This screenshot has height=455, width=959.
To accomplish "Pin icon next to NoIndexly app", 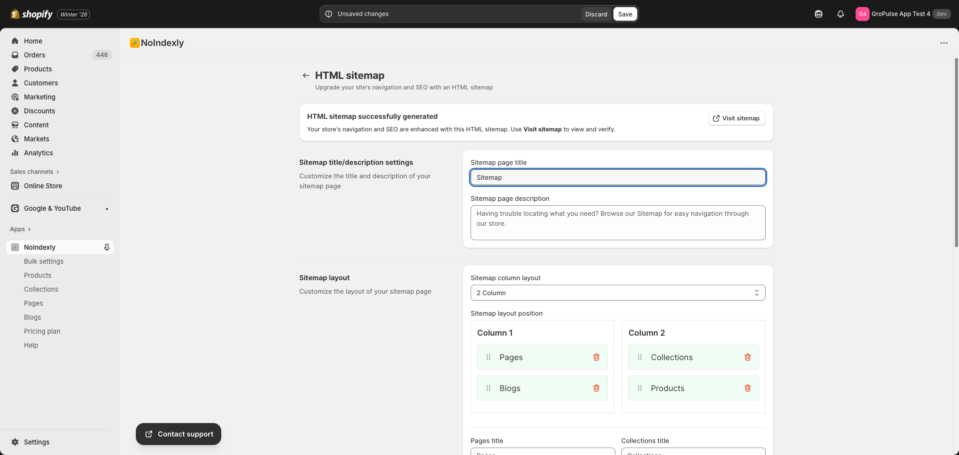I will tap(106, 247).
